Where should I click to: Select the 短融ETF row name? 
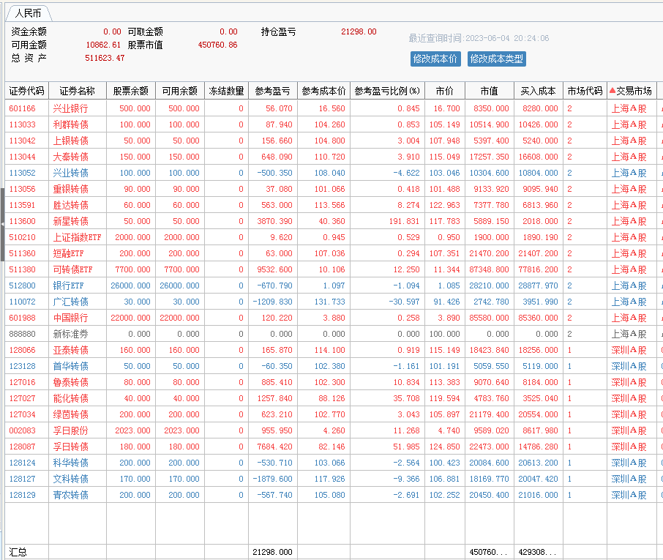[x=68, y=253]
